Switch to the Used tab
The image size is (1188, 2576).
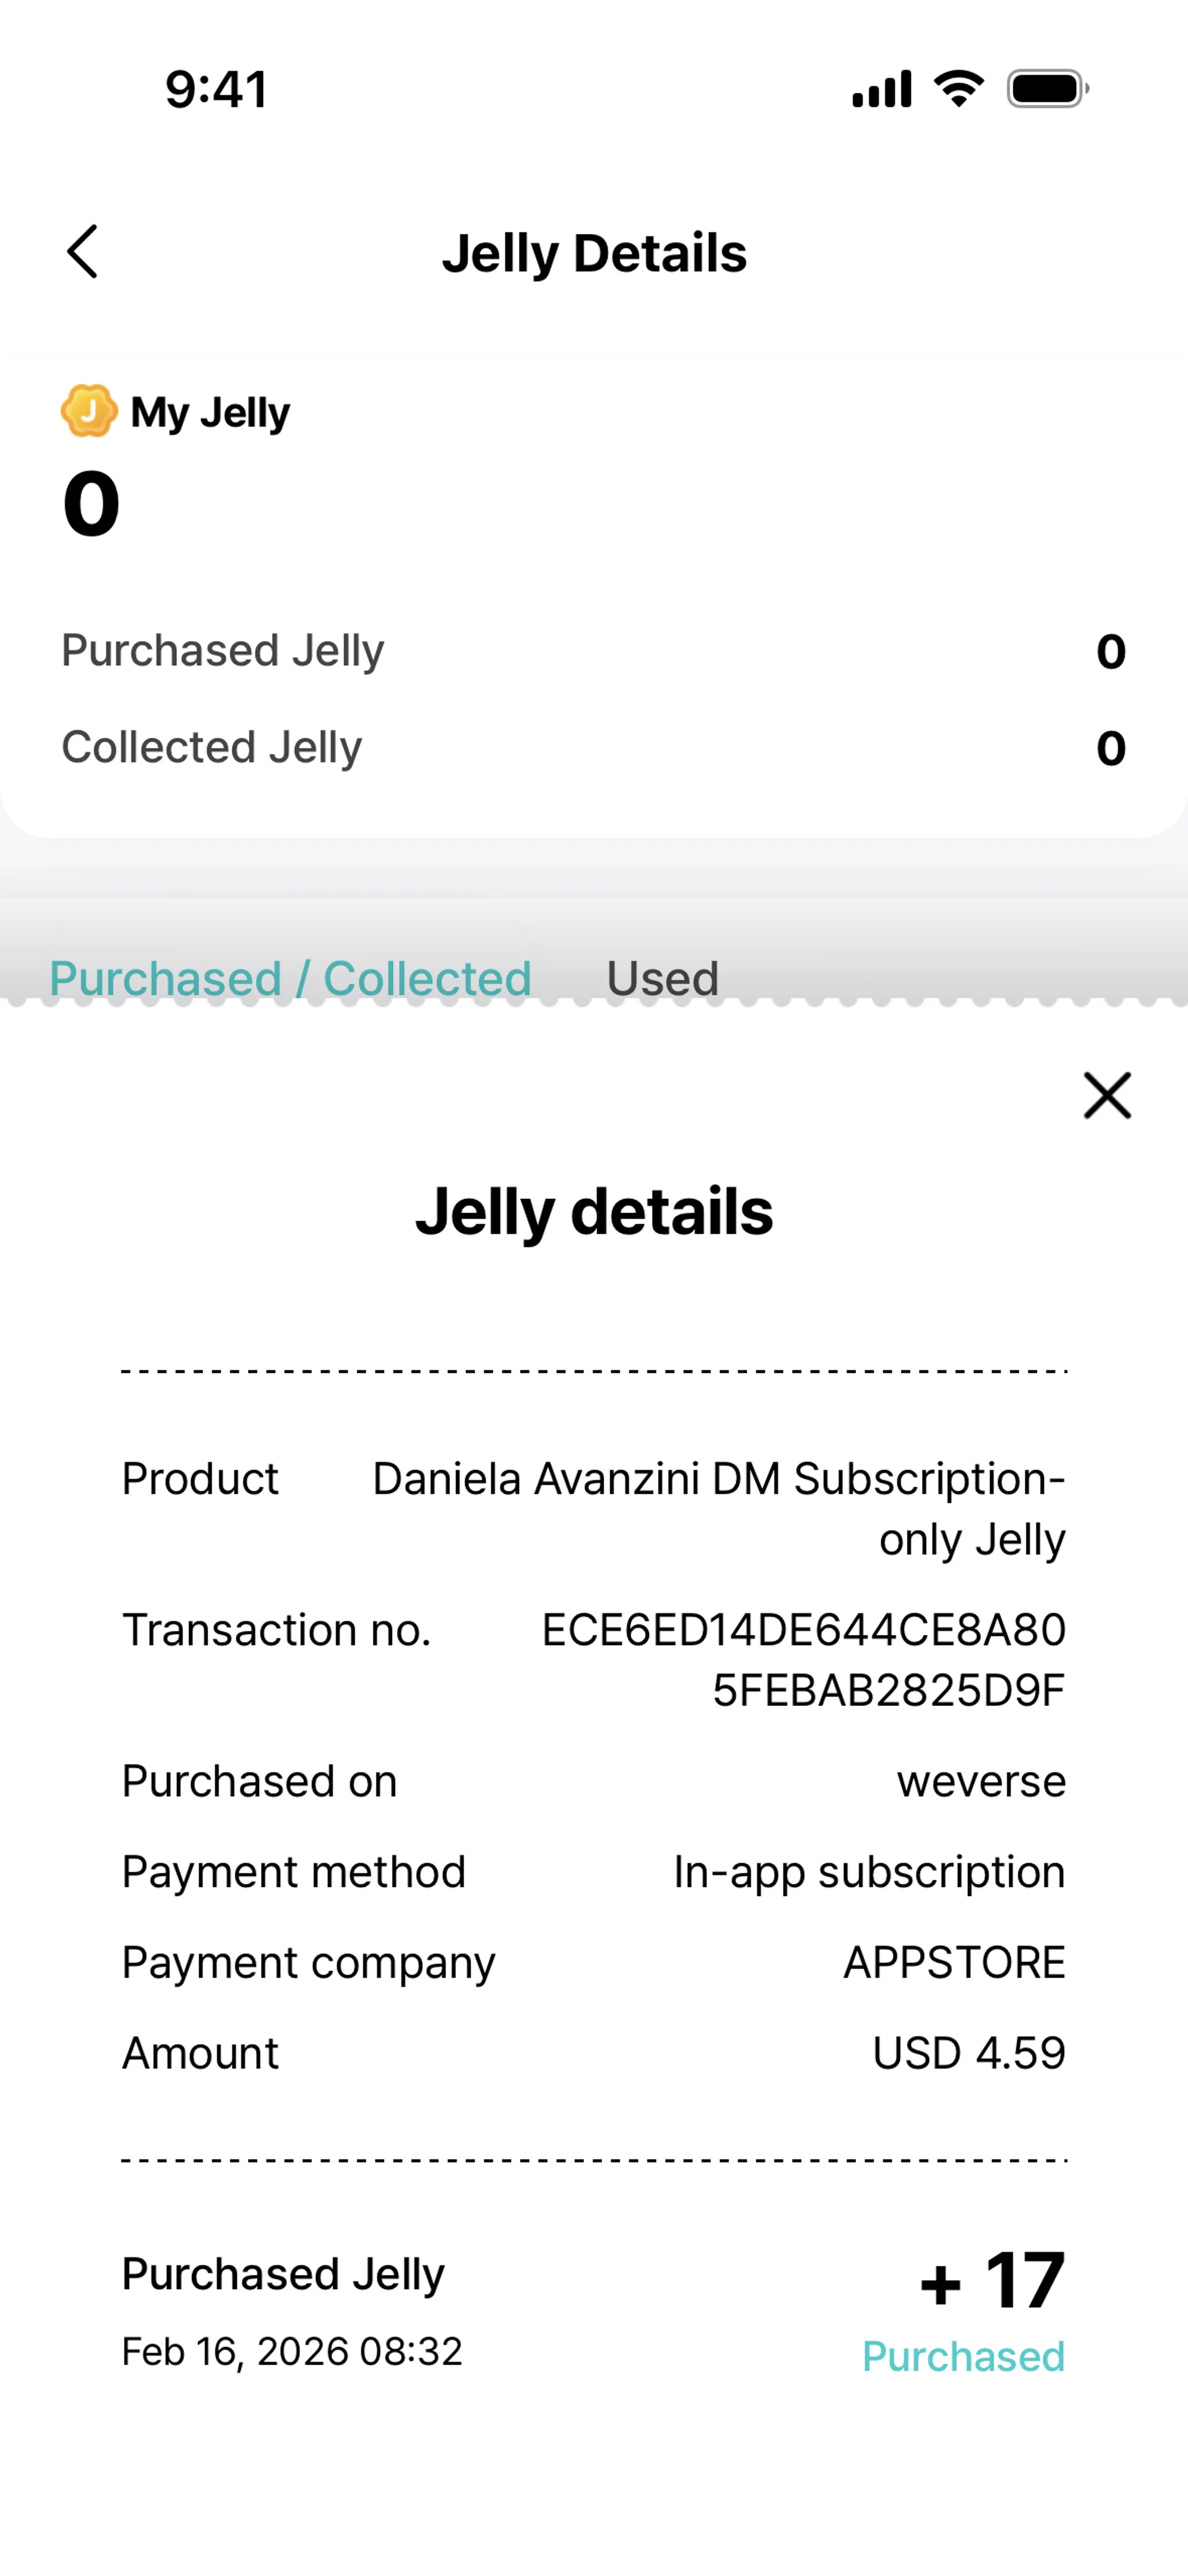662,977
